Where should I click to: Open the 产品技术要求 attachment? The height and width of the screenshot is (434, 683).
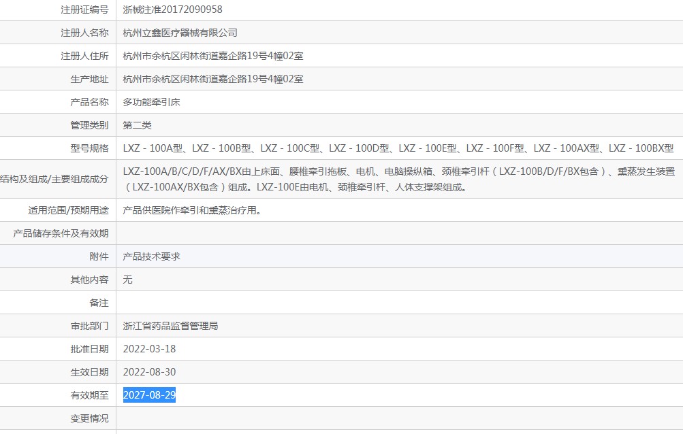point(152,256)
